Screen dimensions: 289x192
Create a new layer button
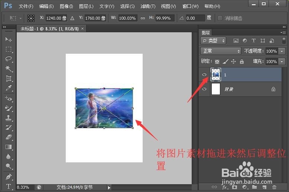264,187
